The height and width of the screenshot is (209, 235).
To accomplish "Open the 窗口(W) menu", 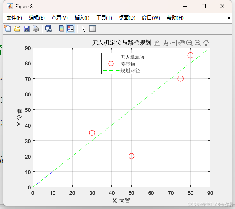I will (x=151, y=18).
